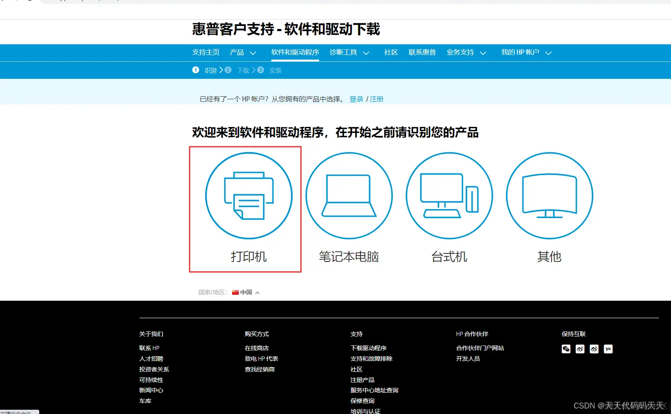Open footer 社区 link under 支持

[x=357, y=369]
